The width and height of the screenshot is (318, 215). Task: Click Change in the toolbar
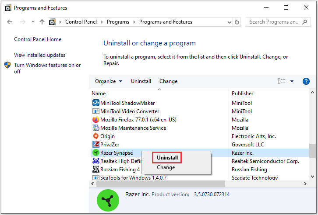click(x=168, y=81)
